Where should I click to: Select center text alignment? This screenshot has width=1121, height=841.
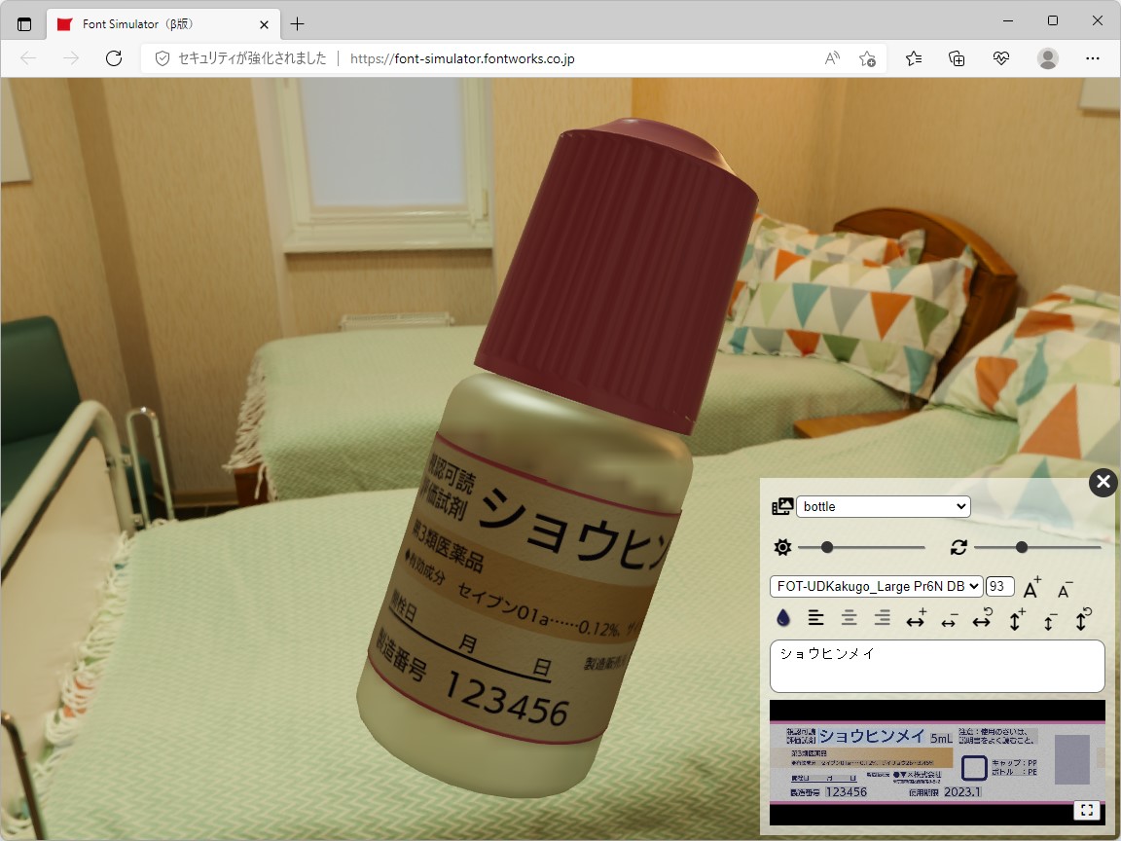coord(848,618)
